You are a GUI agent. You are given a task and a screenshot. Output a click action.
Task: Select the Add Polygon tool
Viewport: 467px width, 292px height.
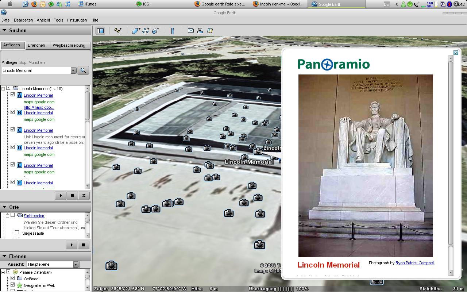(136, 31)
